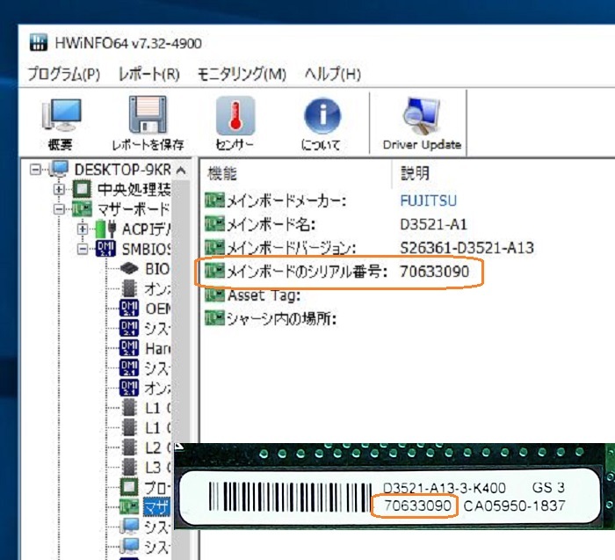
Task: Collapse the DESKTOP-9KR root tree node
Action: coord(35,170)
